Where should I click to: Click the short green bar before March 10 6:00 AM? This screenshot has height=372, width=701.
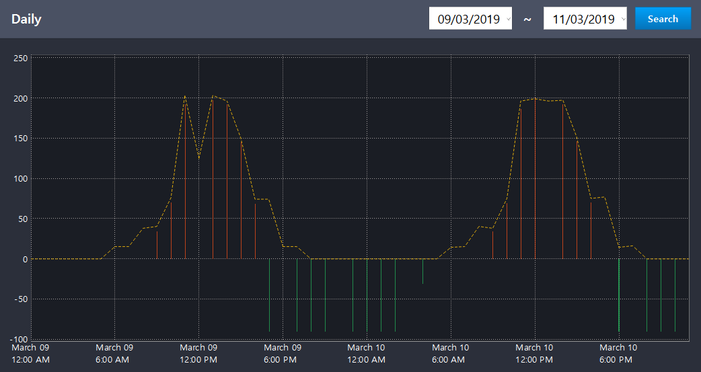point(423,271)
